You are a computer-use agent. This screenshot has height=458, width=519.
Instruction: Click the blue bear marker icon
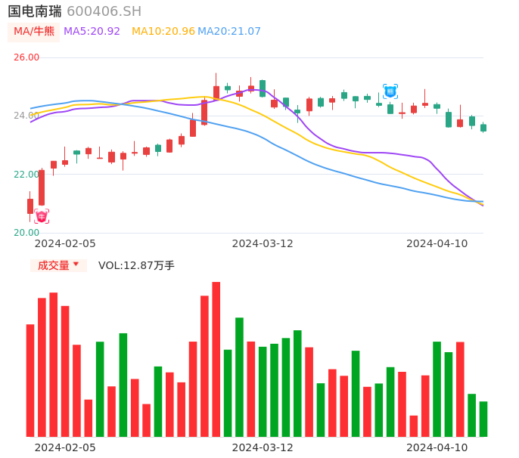pos(390,91)
